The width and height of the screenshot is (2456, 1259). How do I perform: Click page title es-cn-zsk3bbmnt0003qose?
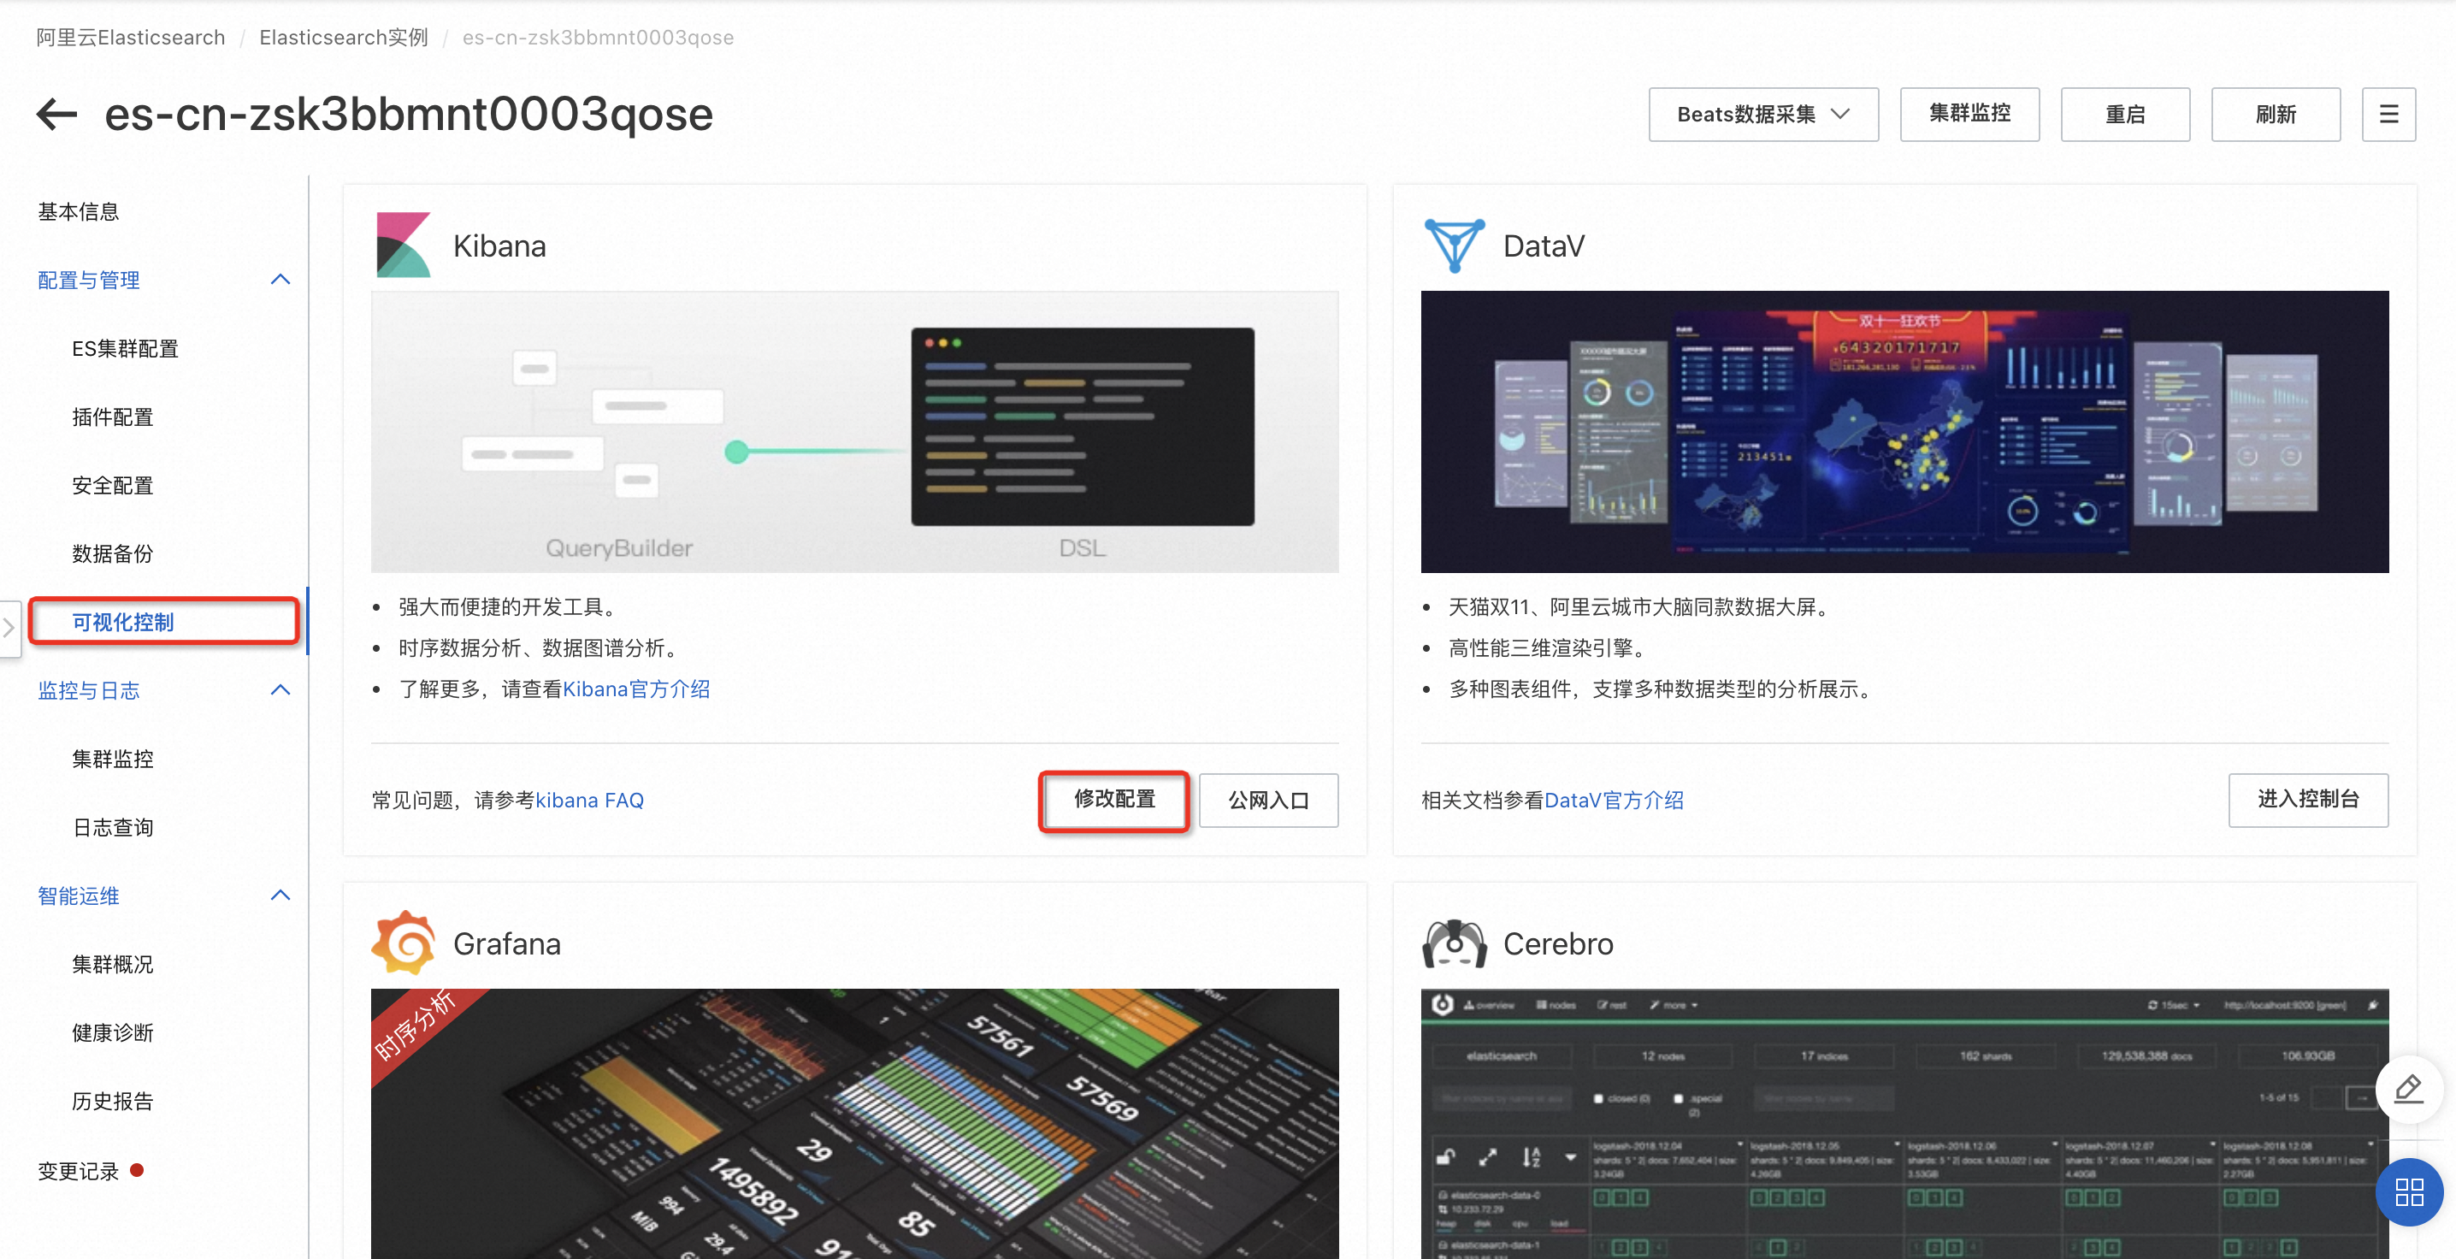tap(408, 115)
